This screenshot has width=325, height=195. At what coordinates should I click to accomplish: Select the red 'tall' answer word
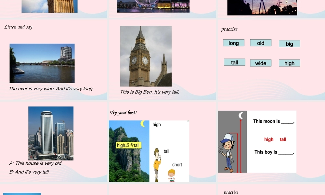coord(283,139)
